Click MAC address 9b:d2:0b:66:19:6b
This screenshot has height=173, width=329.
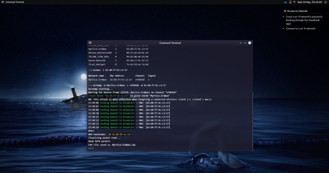coord(137,57)
